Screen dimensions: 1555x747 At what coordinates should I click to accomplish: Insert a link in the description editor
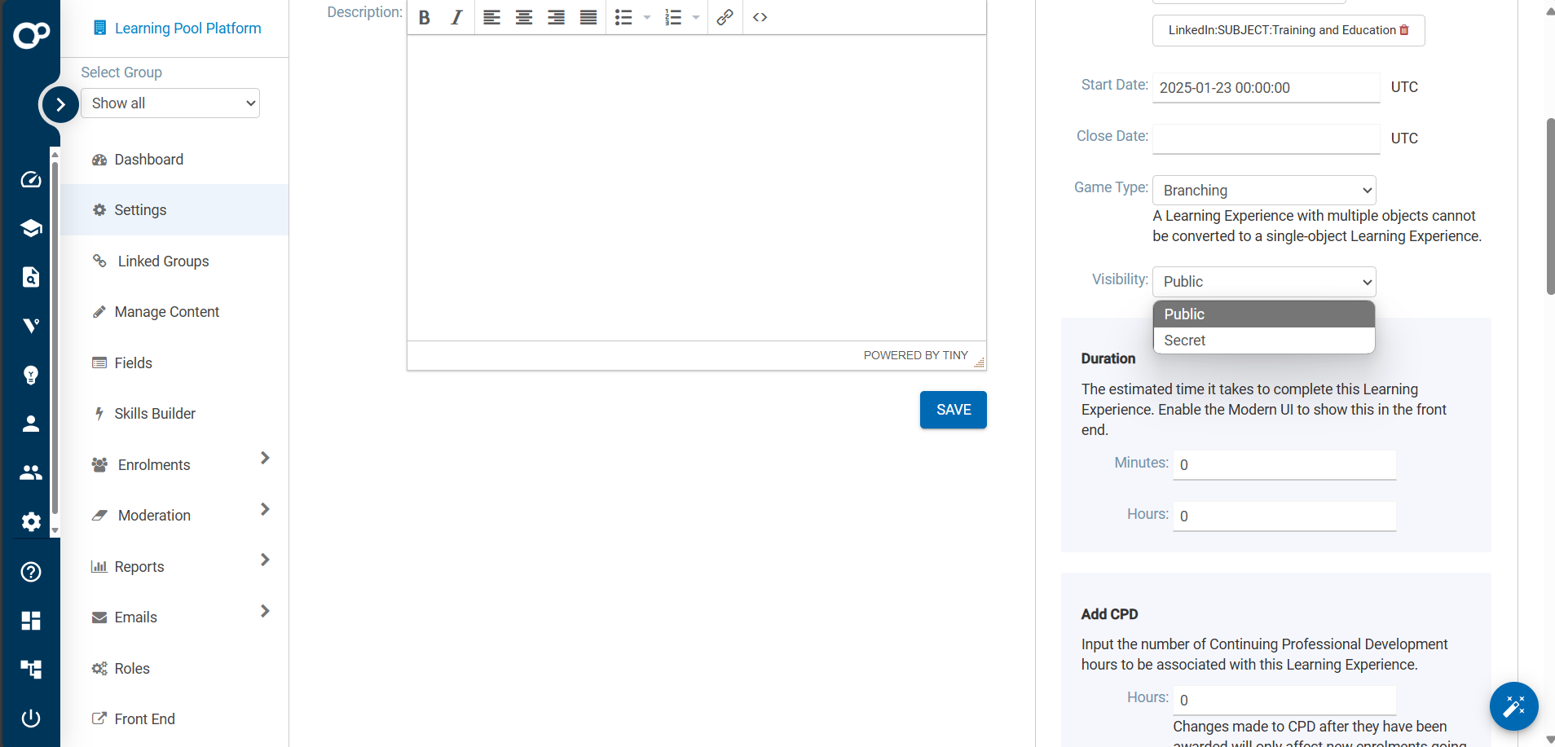(724, 17)
